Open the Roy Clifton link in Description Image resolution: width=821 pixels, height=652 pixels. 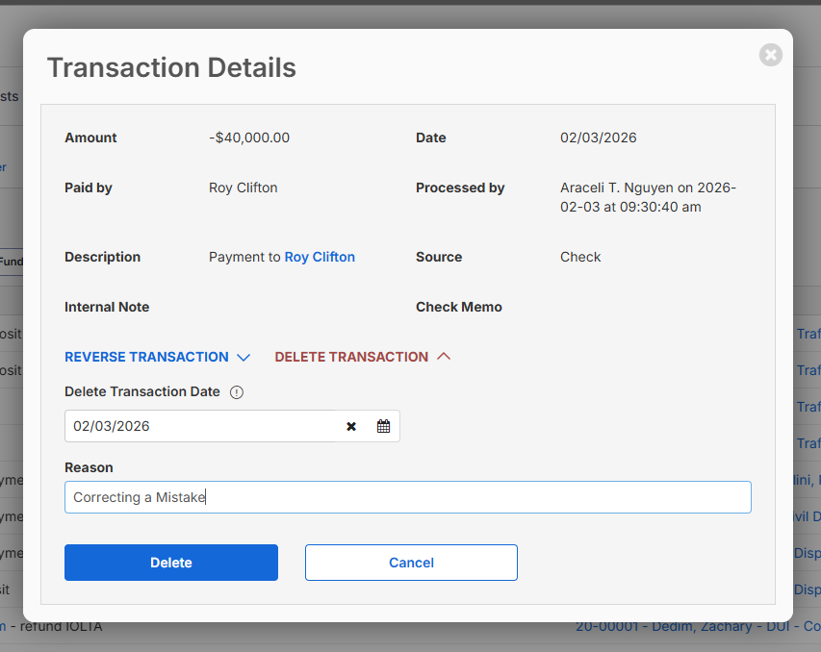point(320,257)
